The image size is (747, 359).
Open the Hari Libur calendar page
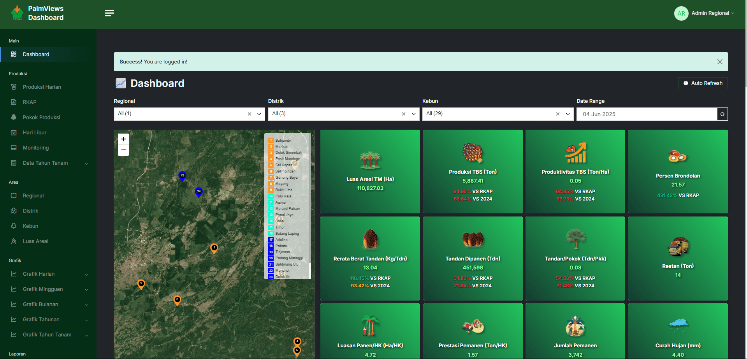[x=34, y=132]
